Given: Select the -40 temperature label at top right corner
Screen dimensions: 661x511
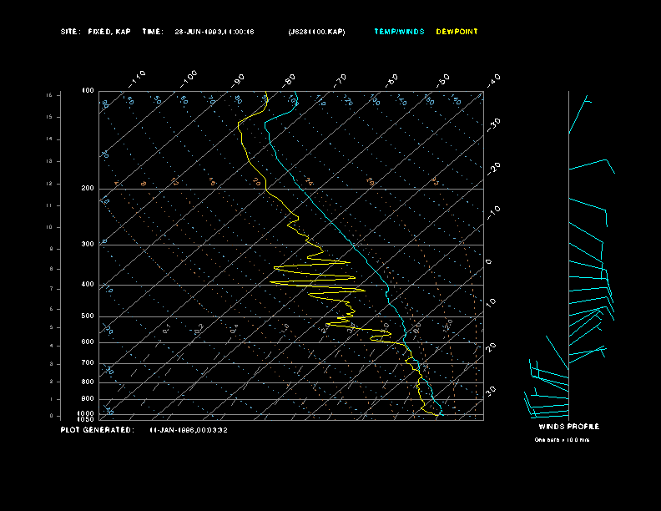Looking at the screenshot, I should click(x=493, y=79).
